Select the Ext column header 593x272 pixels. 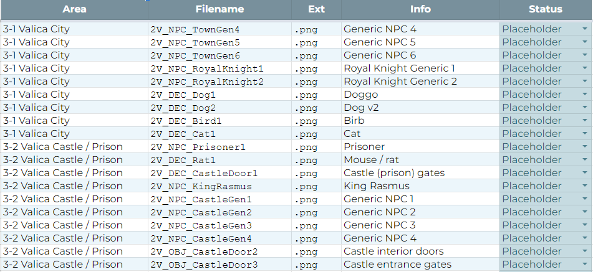pyautogui.click(x=316, y=9)
